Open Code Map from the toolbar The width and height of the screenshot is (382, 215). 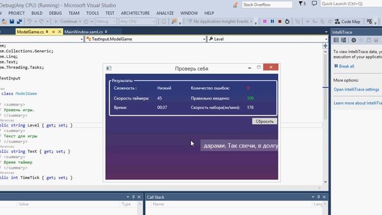pyautogui.click(x=347, y=21)
